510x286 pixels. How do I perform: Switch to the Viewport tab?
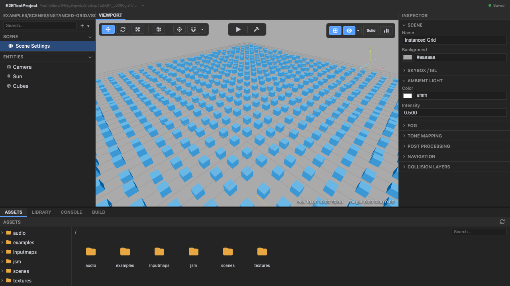(x=110, y=15)
